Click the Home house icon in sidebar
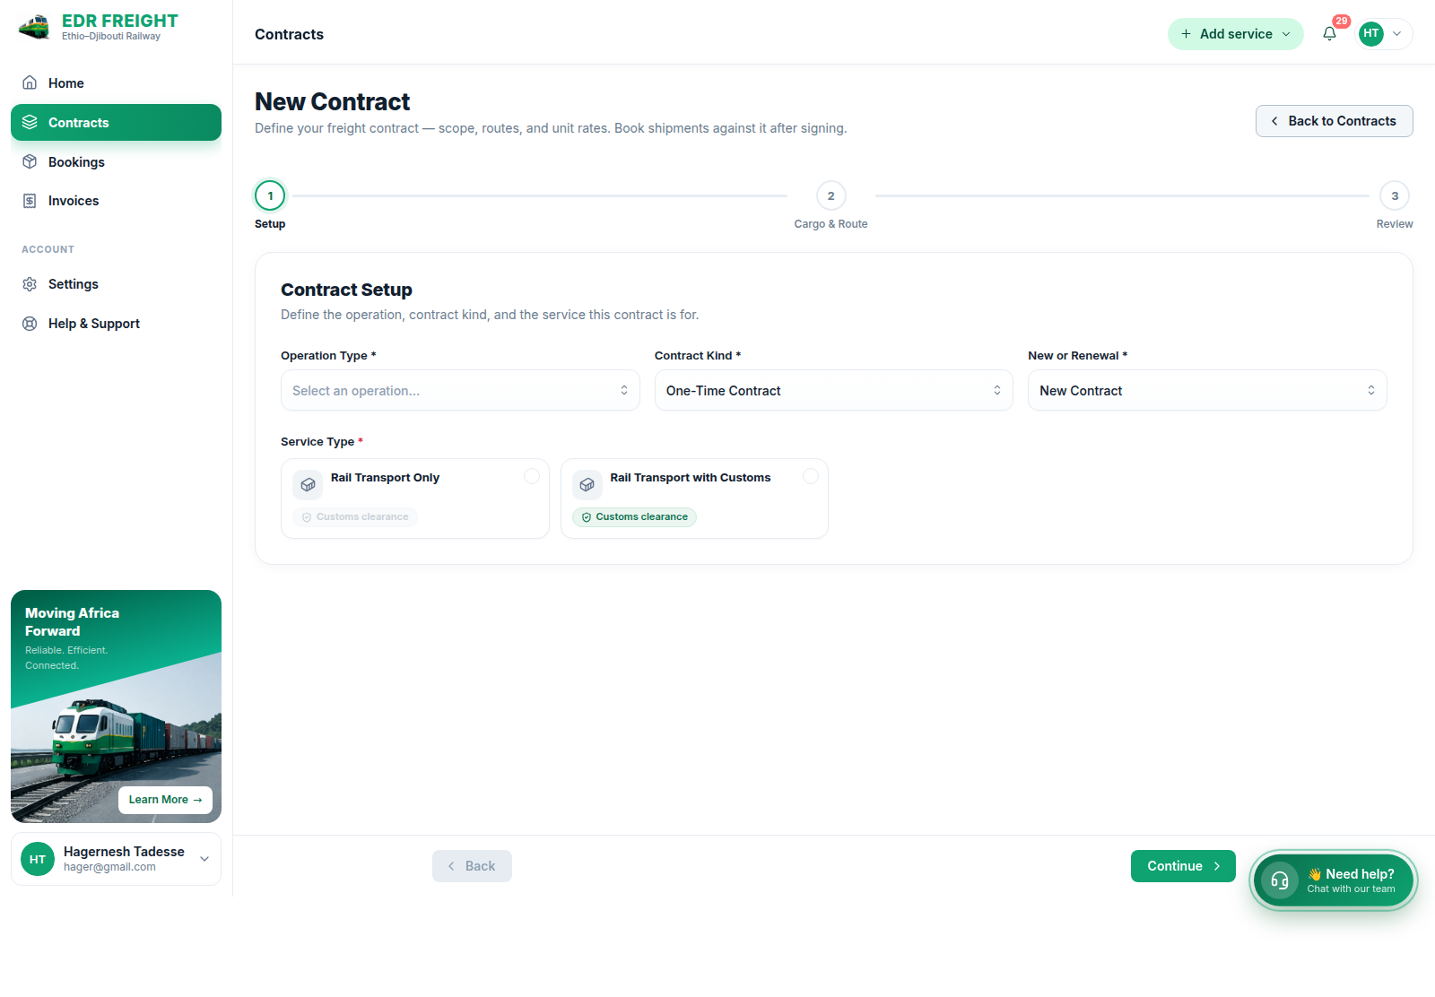The image size is (1435, 997). coord(30,82)
